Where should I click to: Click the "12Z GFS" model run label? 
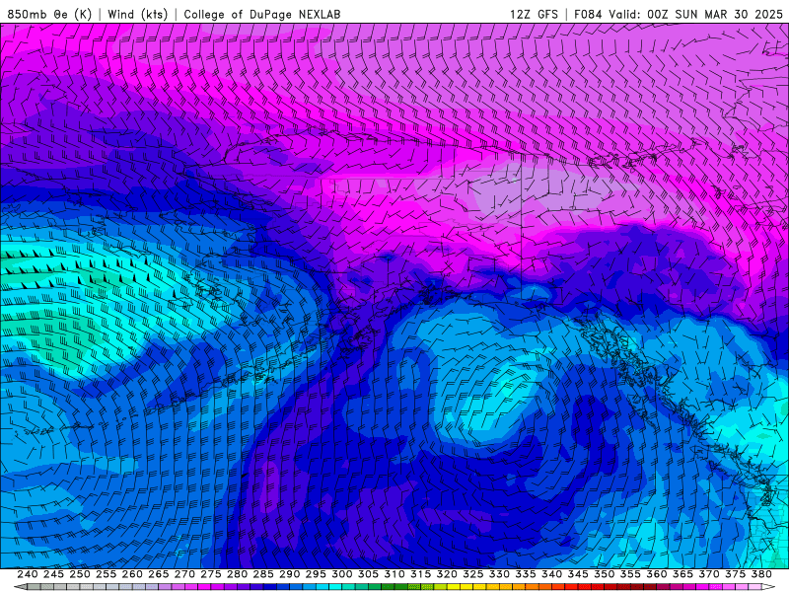coord(534,14)
